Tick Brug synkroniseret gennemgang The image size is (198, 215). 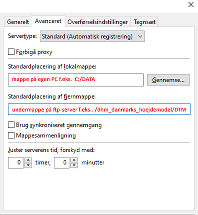click(11, 125)
